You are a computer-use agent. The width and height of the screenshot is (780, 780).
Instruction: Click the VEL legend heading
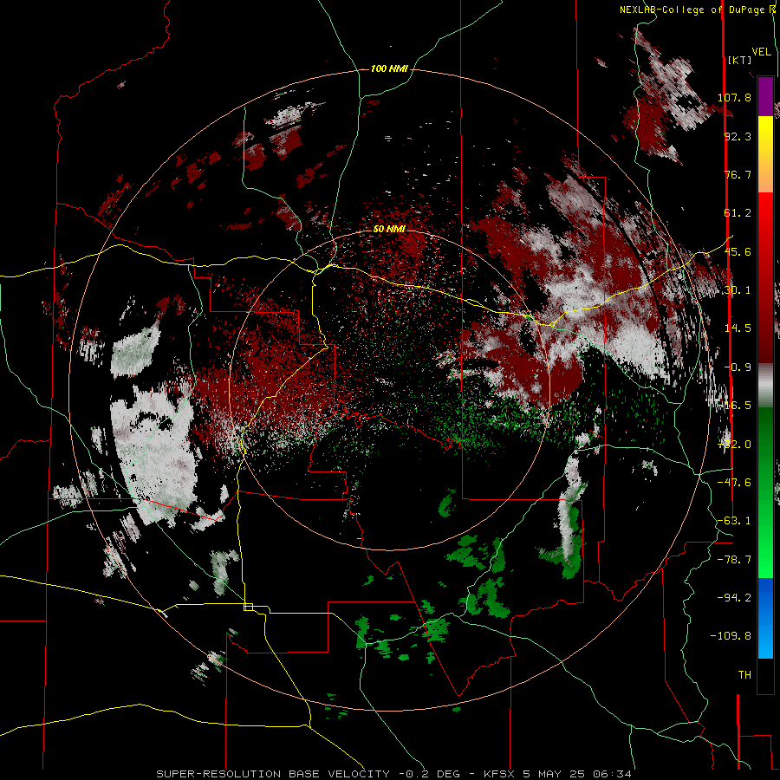(x=762, y=52)
